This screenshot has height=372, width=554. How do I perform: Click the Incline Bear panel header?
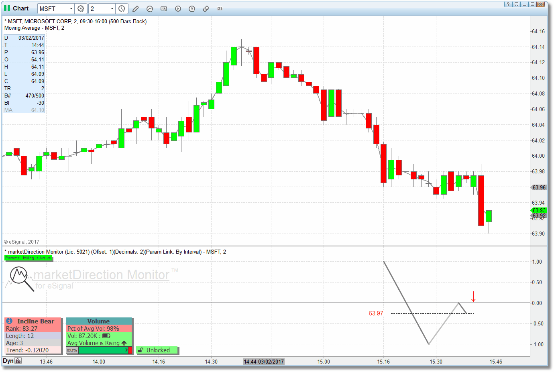coord(33,321)
